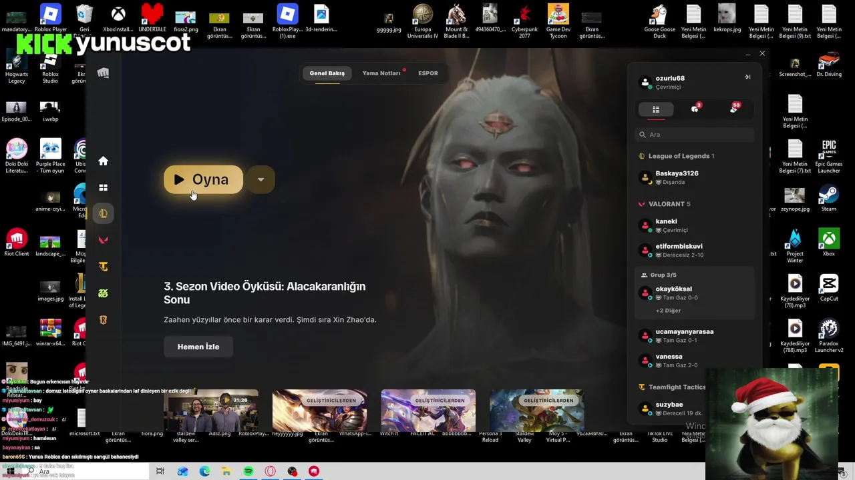855x480 pixels.
Task: Open the first GELİŞTİRİCİLERDEN news card
Action: click(x=319, y=411)
